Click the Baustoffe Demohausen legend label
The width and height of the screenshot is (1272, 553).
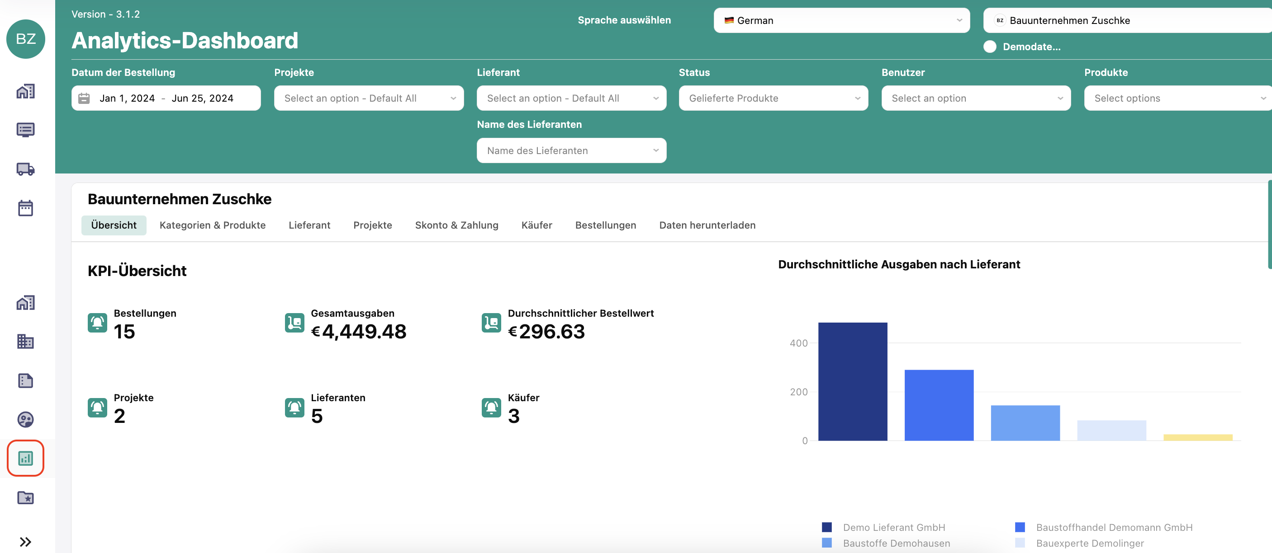click(896, 543)
